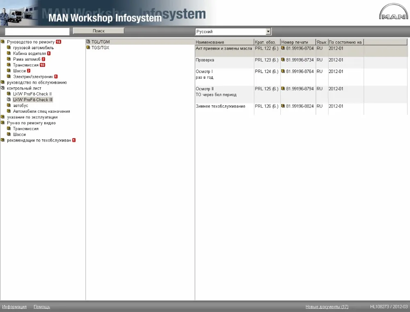
Task: Click the icon beside Рук-во по ремонту видео
Action: click(x=2, y=123)
